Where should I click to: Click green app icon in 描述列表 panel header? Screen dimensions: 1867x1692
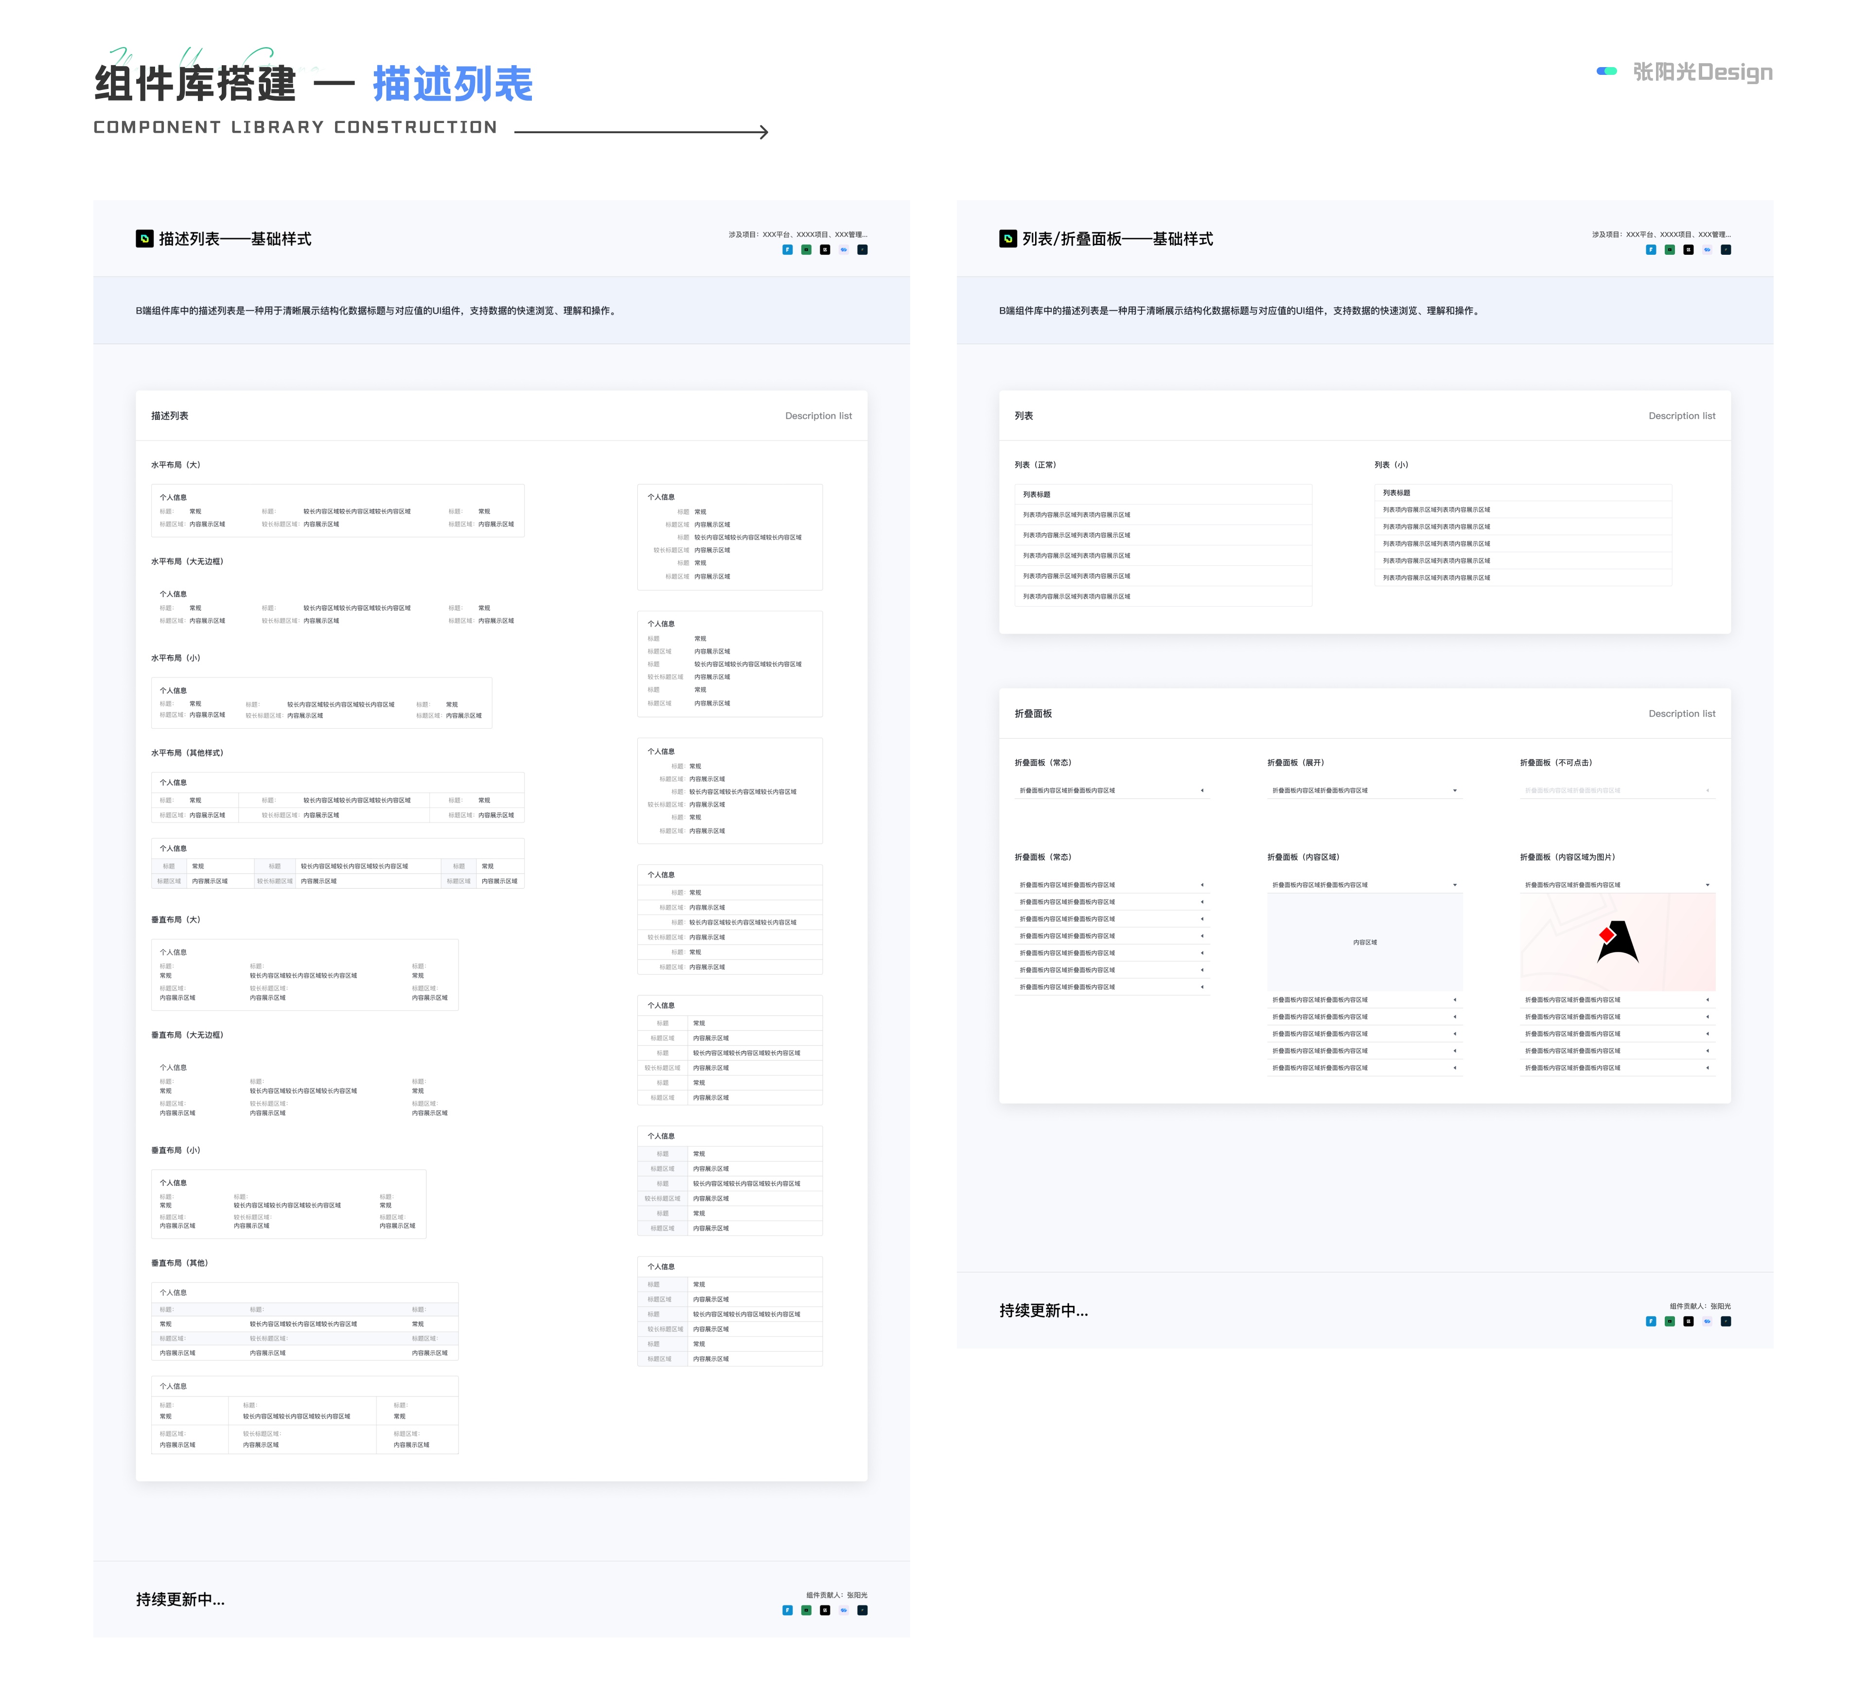(806, 249)
